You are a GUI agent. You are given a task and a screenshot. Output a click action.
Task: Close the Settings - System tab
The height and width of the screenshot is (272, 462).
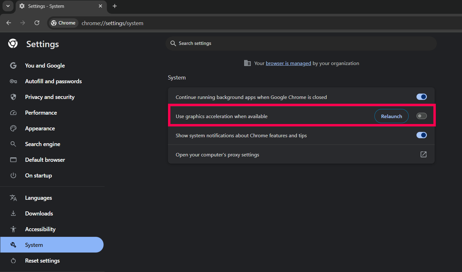(100, 6)
